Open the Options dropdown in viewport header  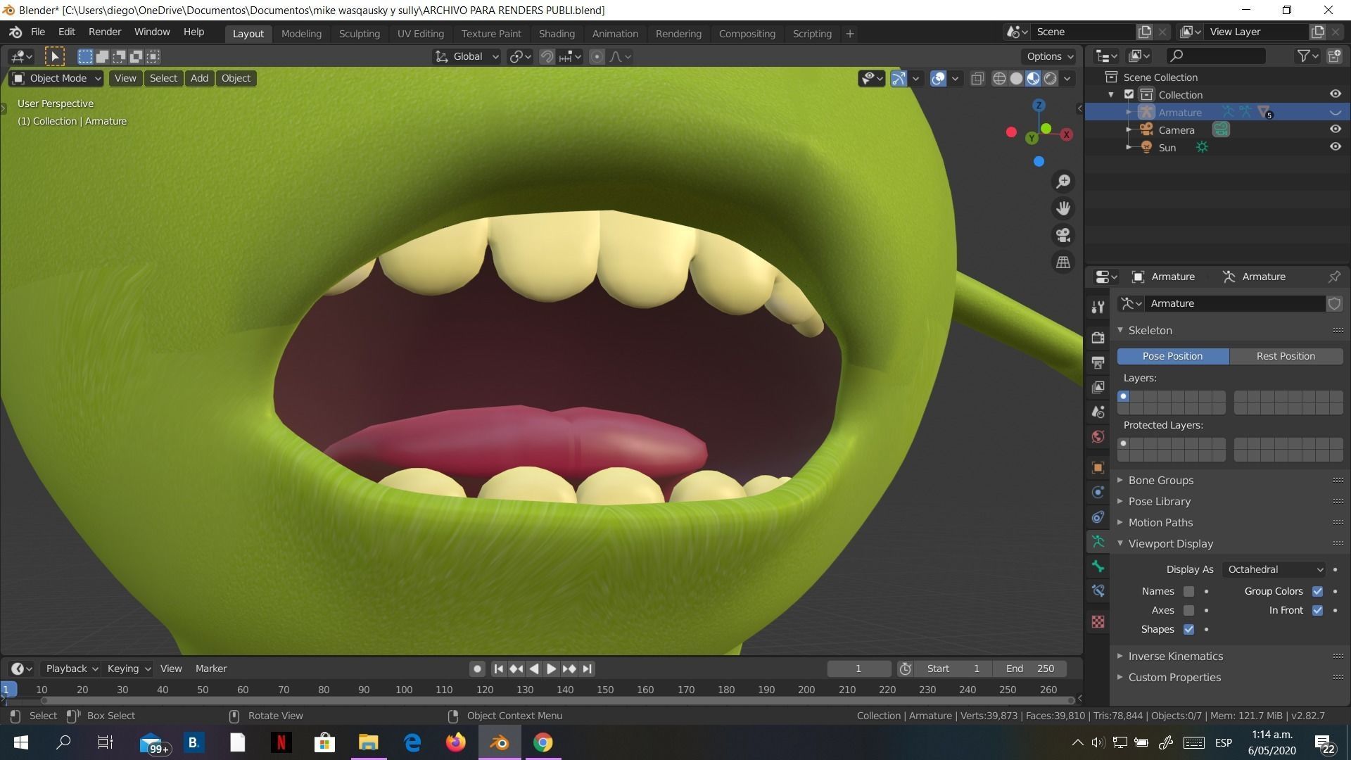[x=1048, y=56]
